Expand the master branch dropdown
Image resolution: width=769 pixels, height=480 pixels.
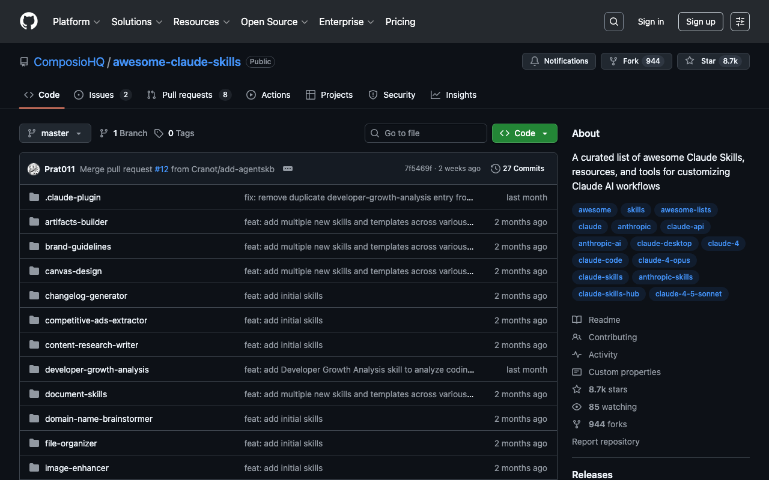(x=55, y=133)
